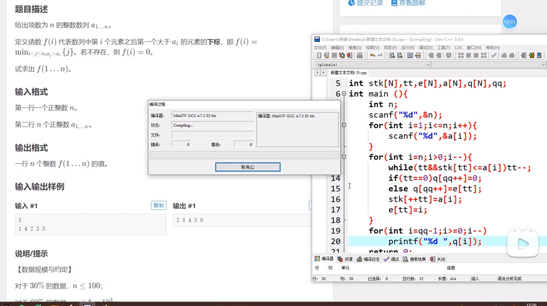
Task: Switch to the 搜索结果 bottom tab
Action: [x=414, y=259]
